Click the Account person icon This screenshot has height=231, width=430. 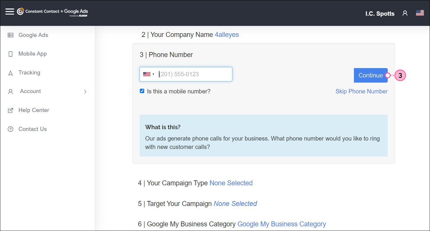pos(10,92)
